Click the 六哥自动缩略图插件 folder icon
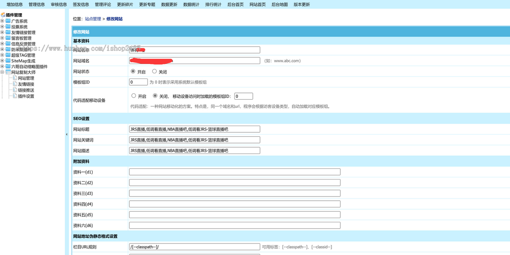The height and width of the screenshot is (255, 510). point(8,67)
